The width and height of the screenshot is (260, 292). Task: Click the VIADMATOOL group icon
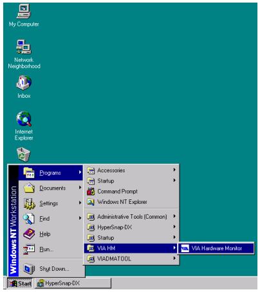coord(91,259)
